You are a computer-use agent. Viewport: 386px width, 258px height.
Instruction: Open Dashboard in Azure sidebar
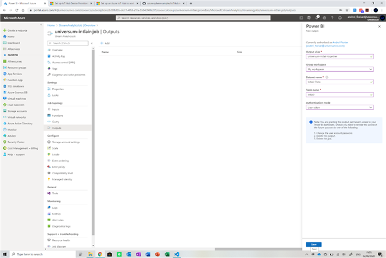[14, 43]
